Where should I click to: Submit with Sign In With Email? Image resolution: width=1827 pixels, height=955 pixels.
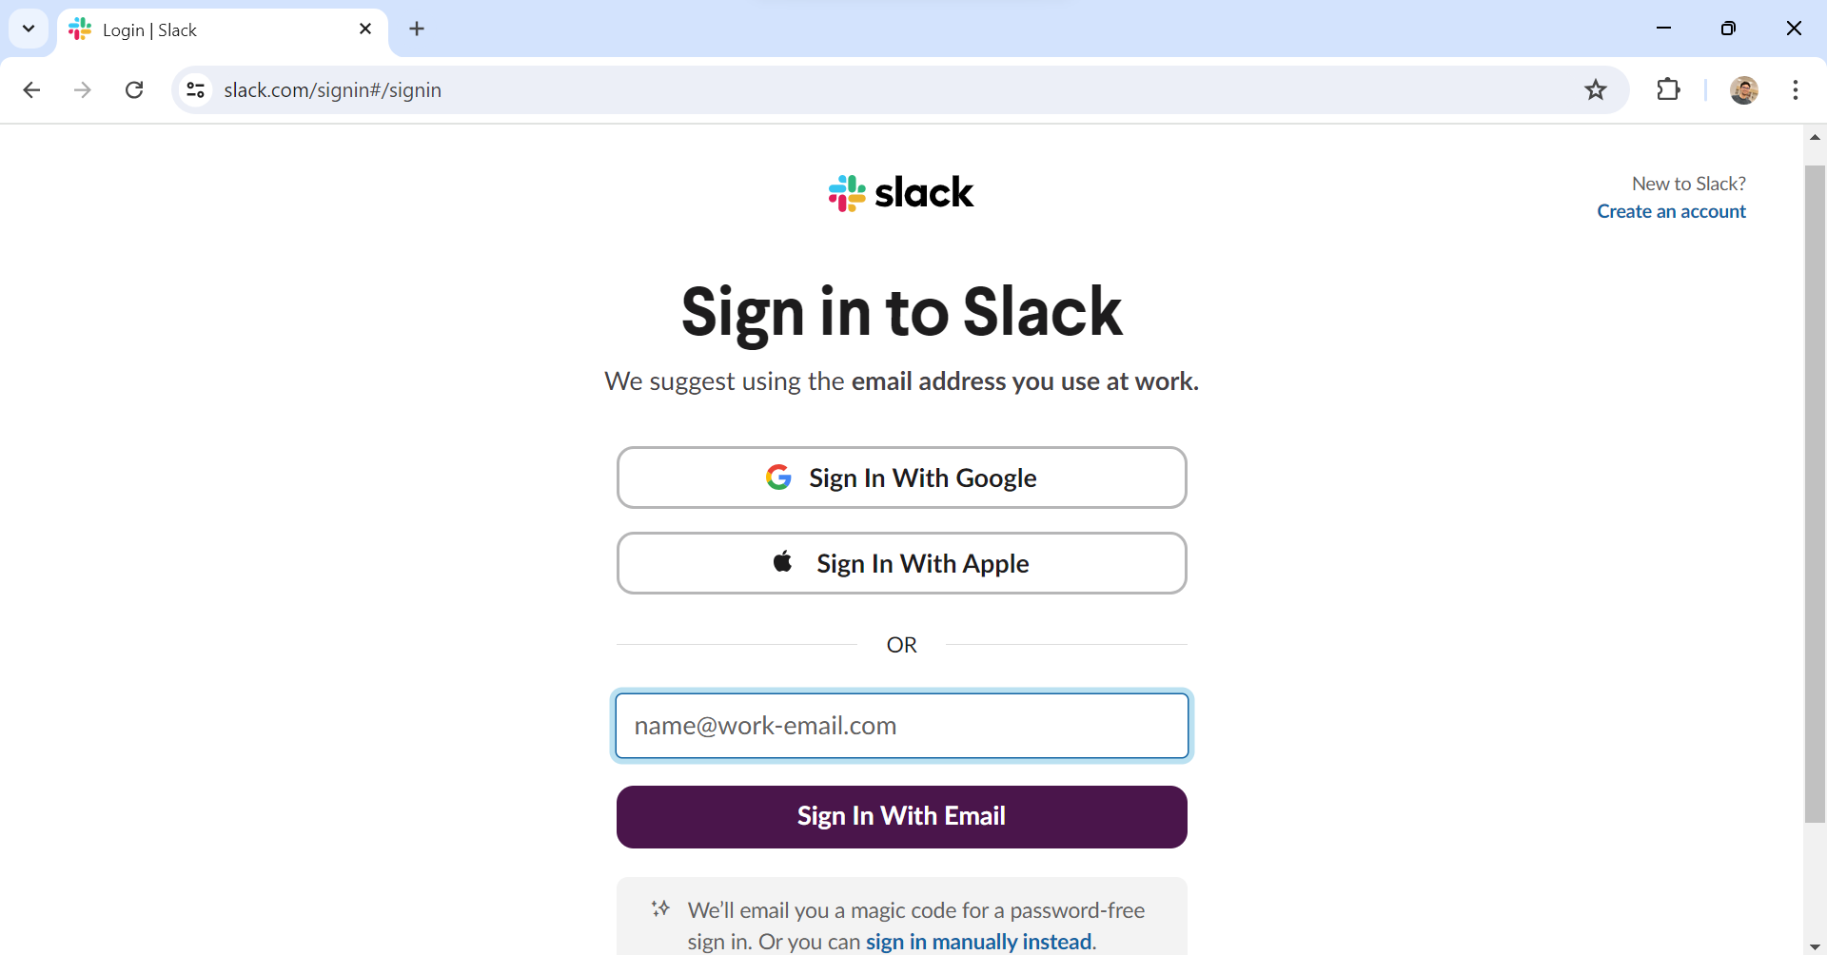click(901, 816)
